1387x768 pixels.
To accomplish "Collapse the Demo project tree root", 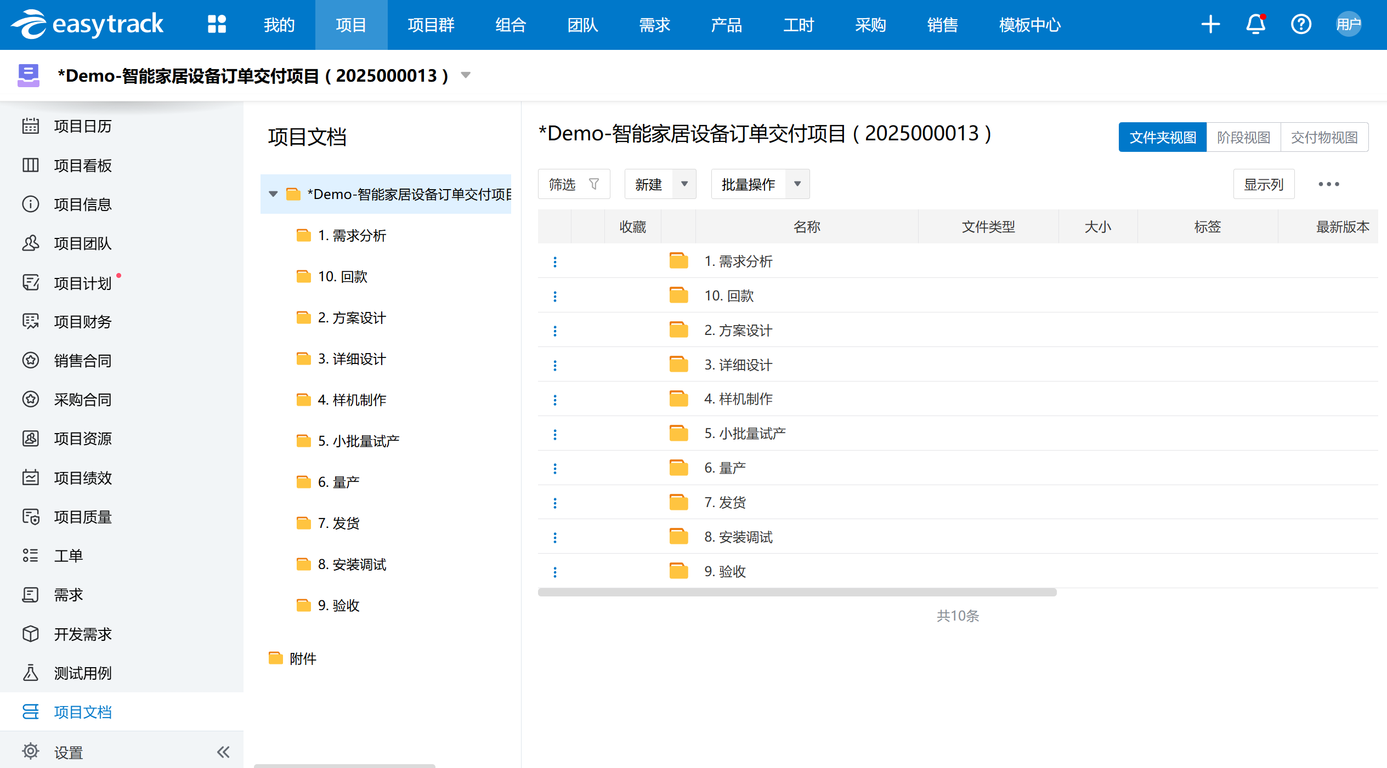I will click(273, 194).
